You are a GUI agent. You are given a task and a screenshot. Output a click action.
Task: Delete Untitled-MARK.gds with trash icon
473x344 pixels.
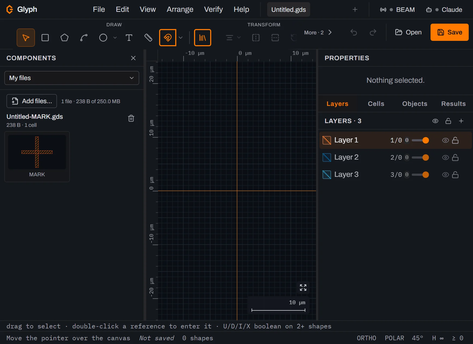131,118
